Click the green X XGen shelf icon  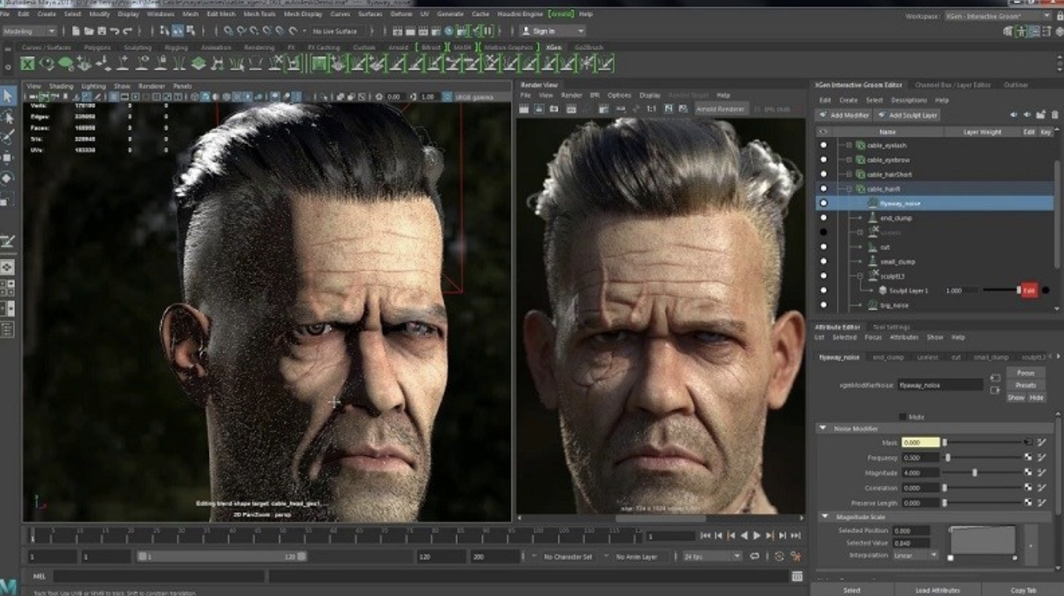point(28,63)
